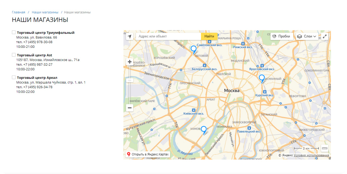Image resolution: width=347 pixels, height=174 pixels.
Task: Click the store pin near Беговой
Action: click(193, 49)
